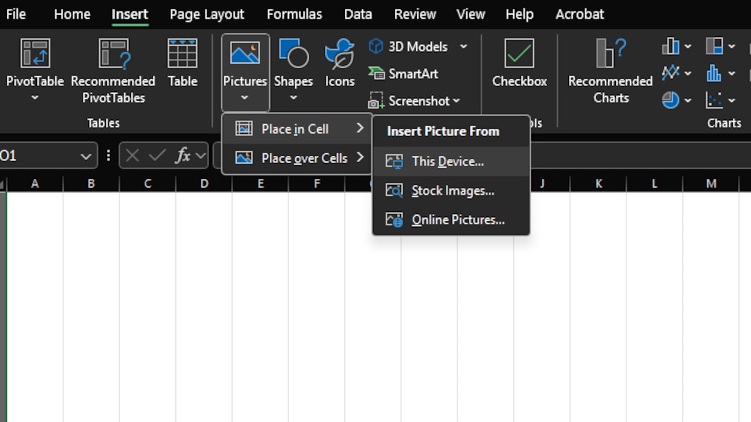Insert a Table
This screenshot has height=422, width=751.
[x=183, y=63]
